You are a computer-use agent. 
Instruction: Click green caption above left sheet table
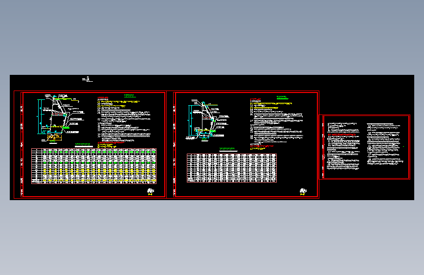83,144
